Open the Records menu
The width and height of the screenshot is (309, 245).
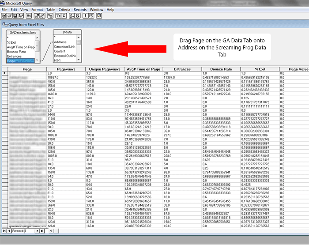coord(80,9)
